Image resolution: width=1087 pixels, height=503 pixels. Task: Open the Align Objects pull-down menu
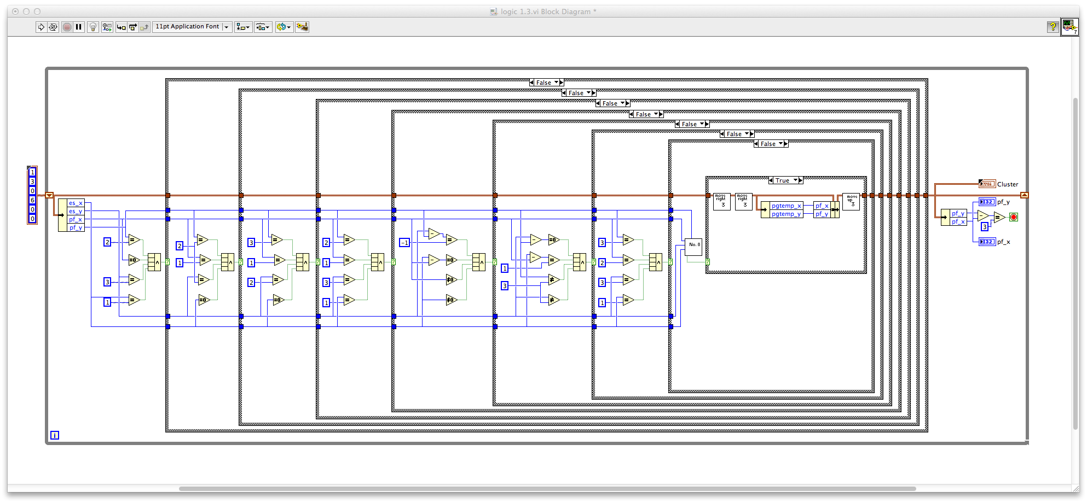click(x=243, y=27)
